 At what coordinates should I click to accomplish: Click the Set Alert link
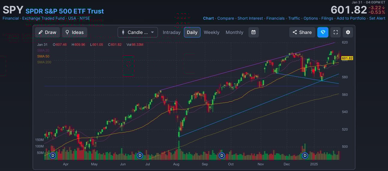[x=377, y=18]
